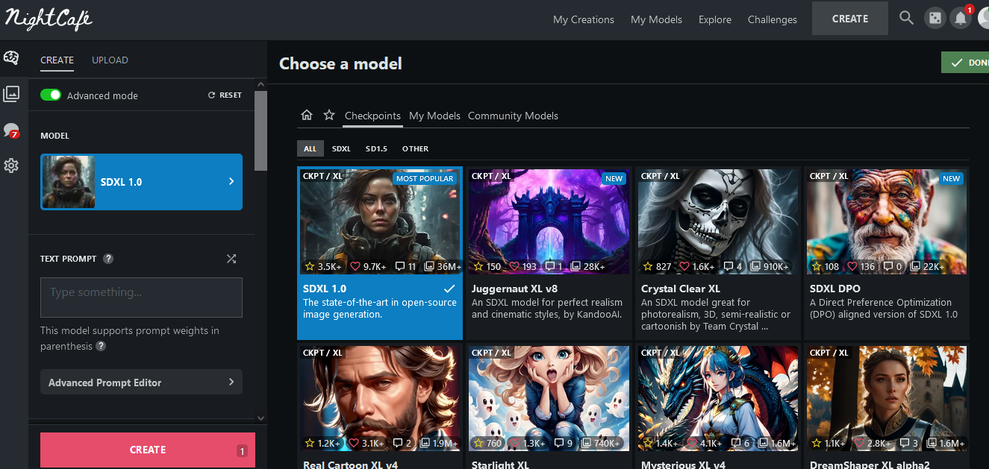The height and width of the screenshot is (469, 989).
Task: Select the SDXL filter chip
Action: tap(341, 148)
